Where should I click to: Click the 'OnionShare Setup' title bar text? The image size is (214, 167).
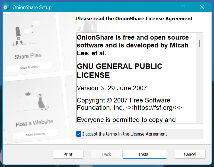point(32,7)
